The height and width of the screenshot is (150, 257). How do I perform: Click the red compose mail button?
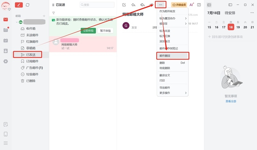[19, 5]
